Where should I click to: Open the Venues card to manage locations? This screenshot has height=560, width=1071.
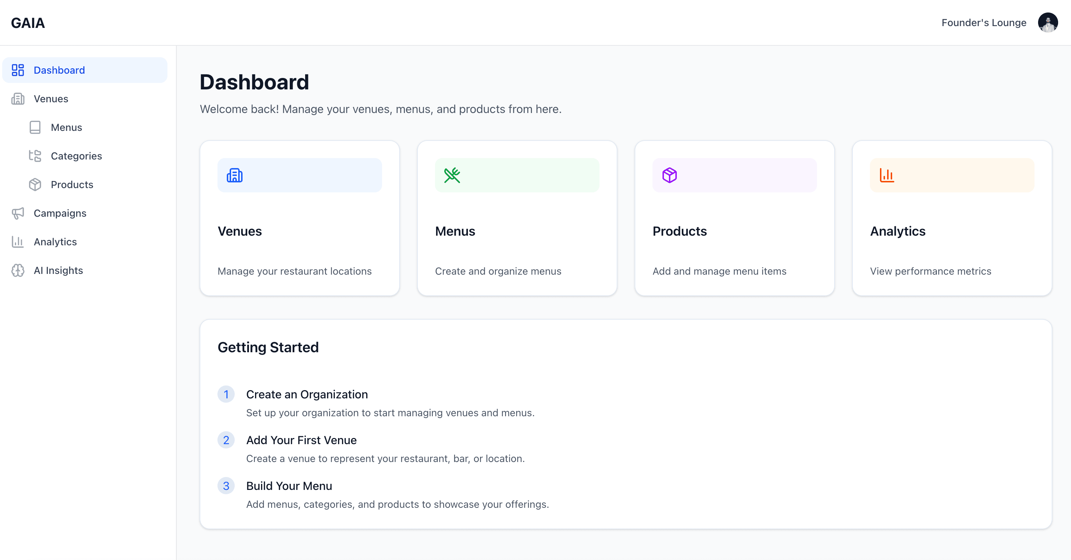[x=299, y=218]
